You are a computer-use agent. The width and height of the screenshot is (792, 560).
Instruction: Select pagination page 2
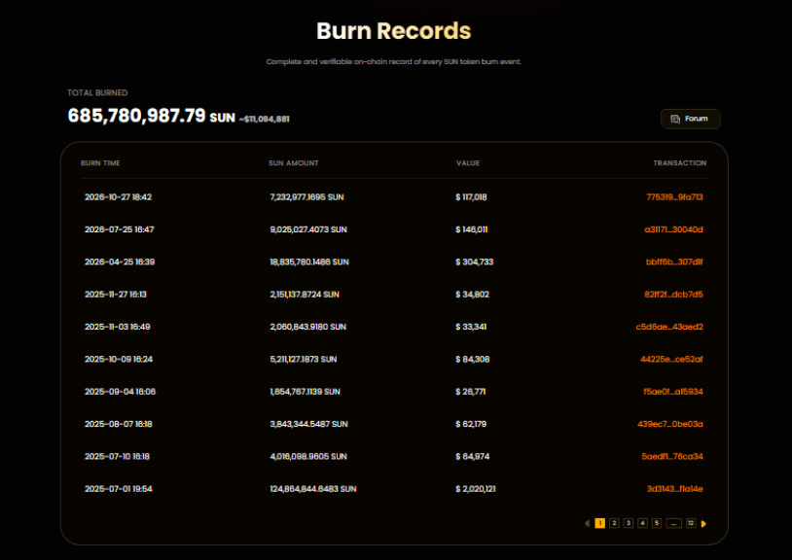tap(614, 523)
